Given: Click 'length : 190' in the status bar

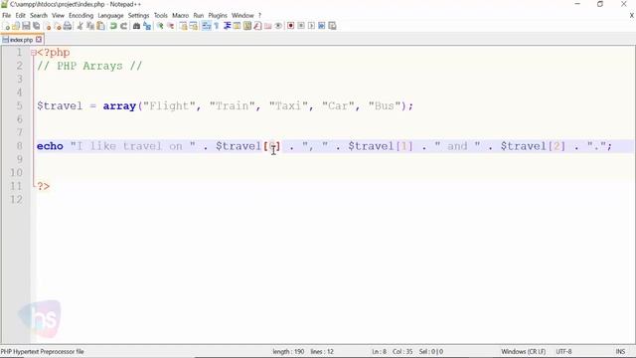Looking at the screenshot, I should (x=288, y=351).
